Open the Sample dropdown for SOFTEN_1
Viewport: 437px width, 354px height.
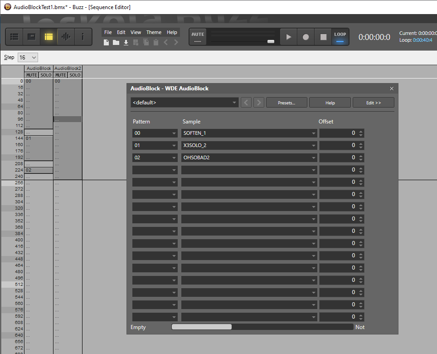click(313, 133)
